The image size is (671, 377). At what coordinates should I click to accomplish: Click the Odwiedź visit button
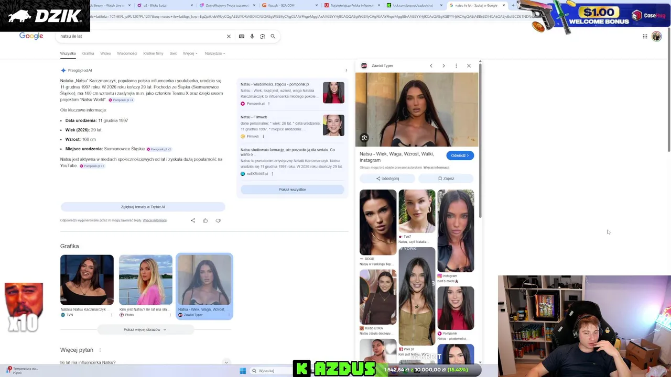click(x=460, y=156)
